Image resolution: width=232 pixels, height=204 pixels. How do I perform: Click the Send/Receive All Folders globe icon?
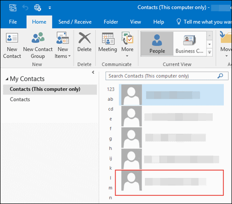[38, 8]
